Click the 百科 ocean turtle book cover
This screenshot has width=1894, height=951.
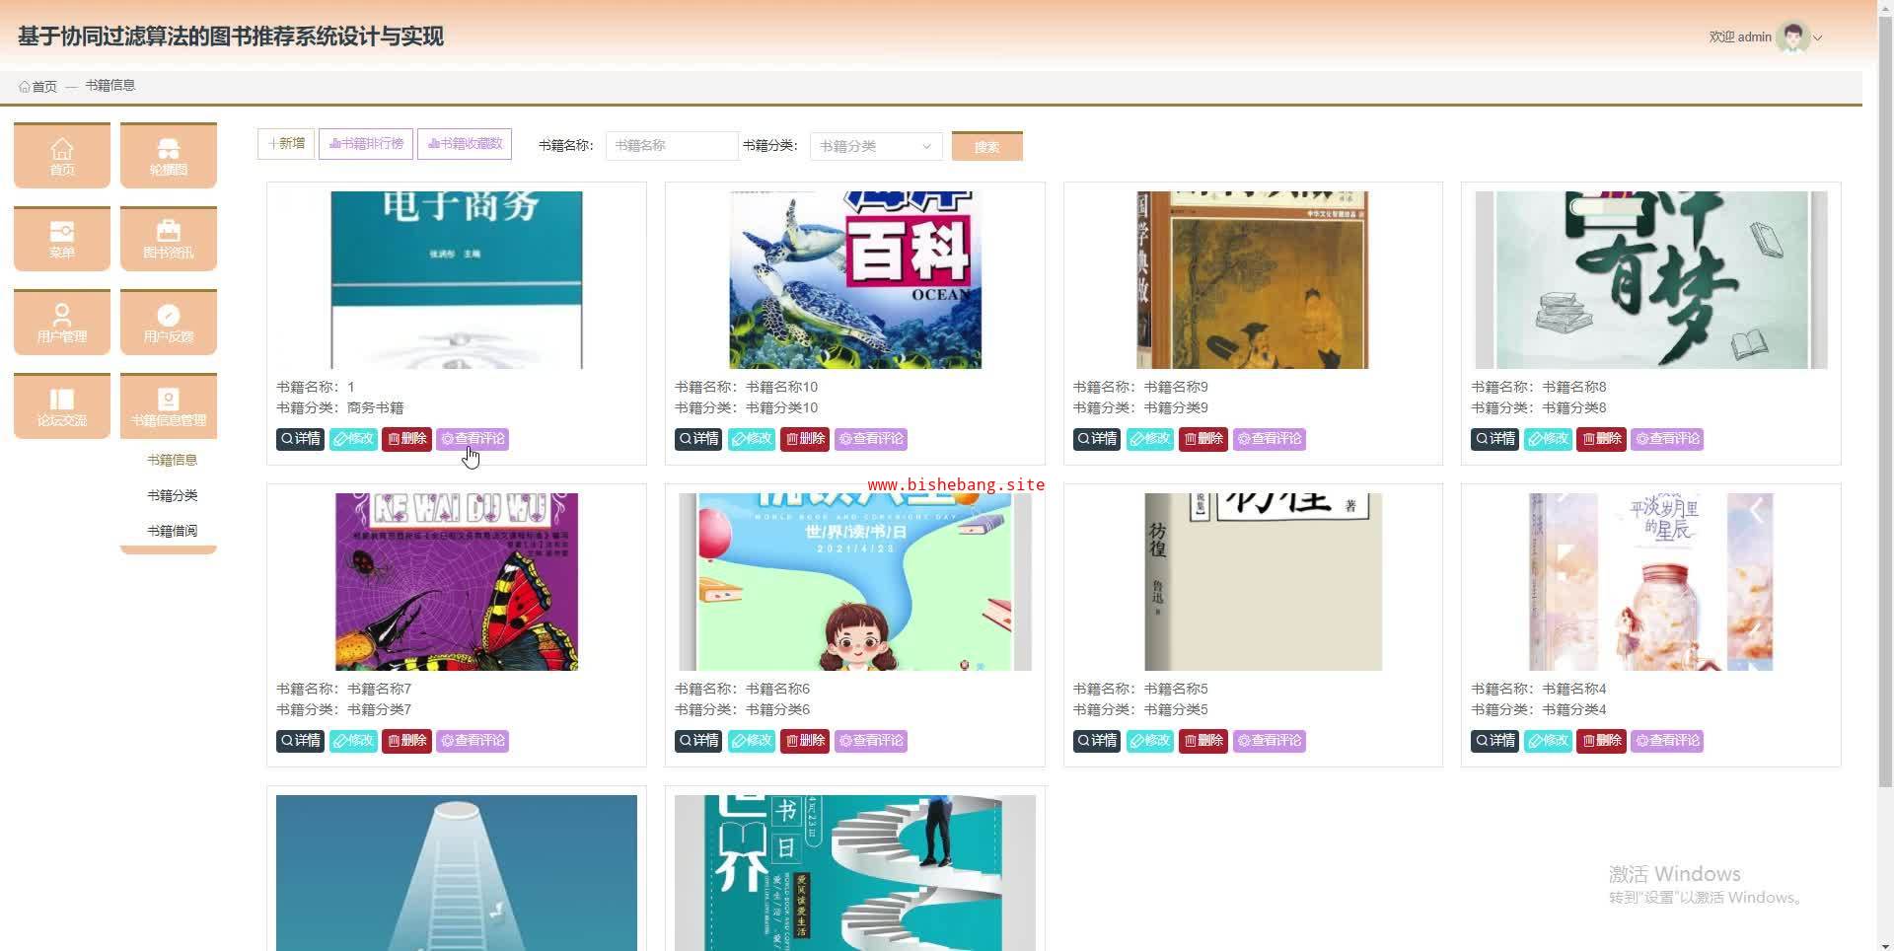point(855,280)
